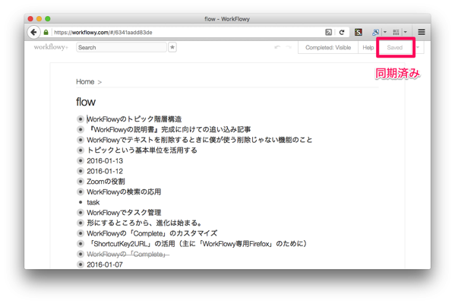
Task: Open the dropdown arrow beside Saved
Action: pos(418,47)
